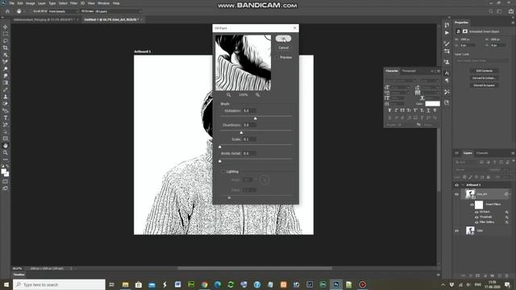This screenshot has height=290, width=516.
Task: Hide the Artboard 1 layer group
Action: point(456,185)
